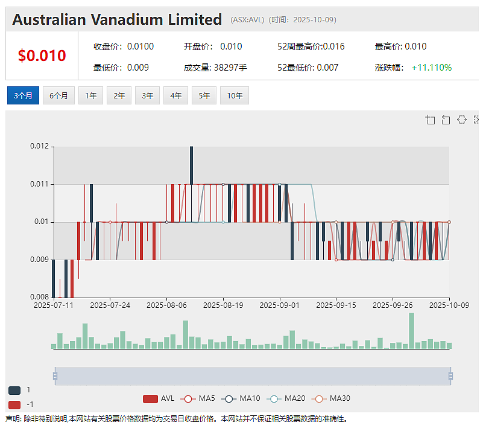Click the right handle of zoom slider
Viewport: 486px width, 431px height.
click(x=450, y=376)
